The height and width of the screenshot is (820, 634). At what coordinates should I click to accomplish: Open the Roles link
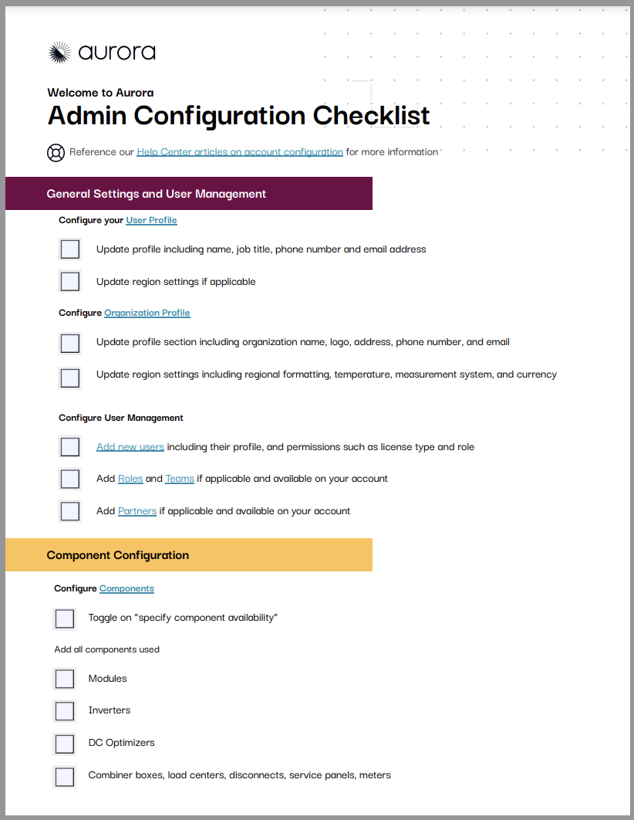(130, 479)
